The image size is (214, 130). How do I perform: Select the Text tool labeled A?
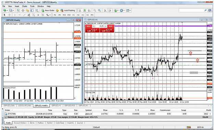pyautogui.click(x=38, y=15)
